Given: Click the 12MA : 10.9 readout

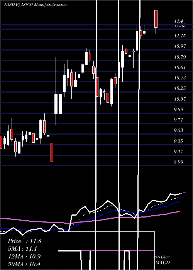Looking at the screenshot, I should [24, 256].
